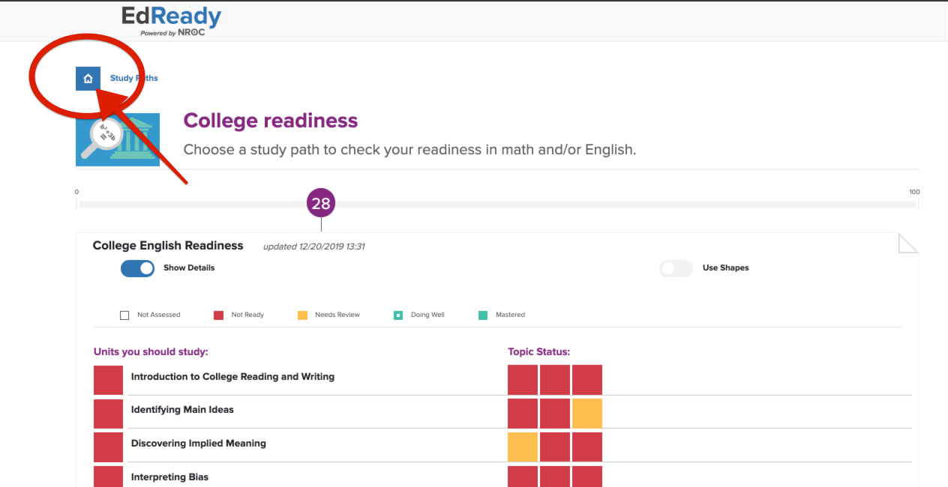Open the Study Paths breadcrumb

pyautogui.click(x=134, y=78)
